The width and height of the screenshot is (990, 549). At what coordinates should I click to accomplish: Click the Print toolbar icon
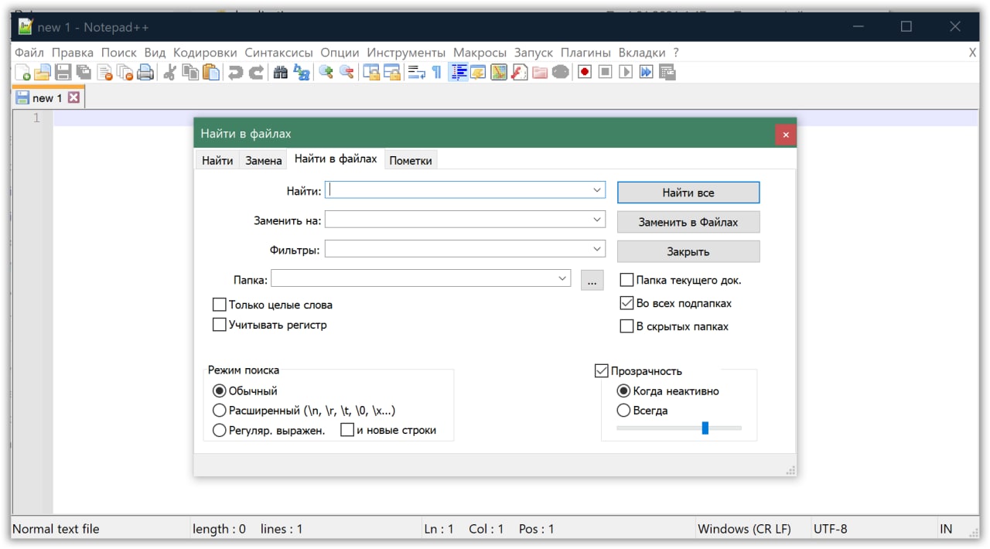pos(145,73)
